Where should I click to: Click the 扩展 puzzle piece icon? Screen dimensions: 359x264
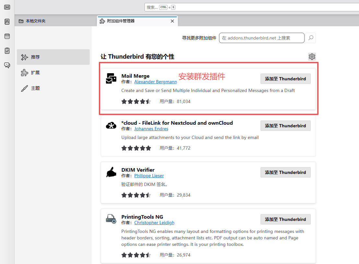[x=25, y=73]
